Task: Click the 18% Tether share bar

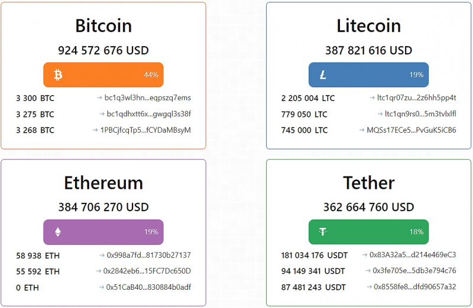Action: [368, 232]
